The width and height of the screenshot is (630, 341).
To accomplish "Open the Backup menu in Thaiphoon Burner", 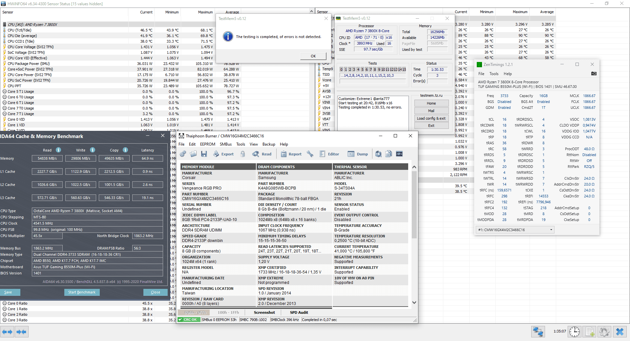I will [269, 144].
